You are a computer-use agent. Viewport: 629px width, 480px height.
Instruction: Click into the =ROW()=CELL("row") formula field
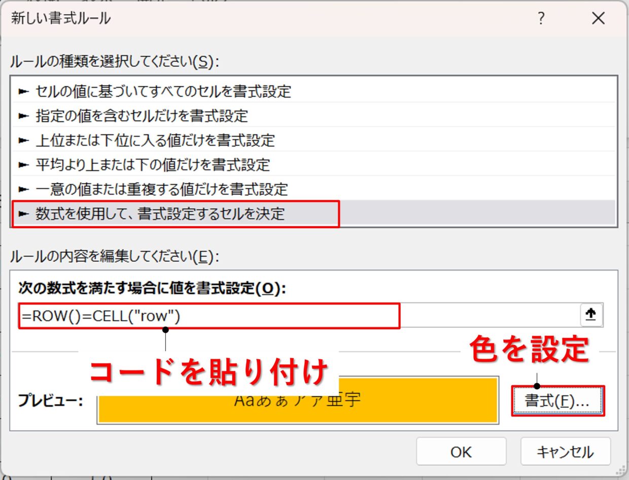pyautogui.click(x=298, y=316)
